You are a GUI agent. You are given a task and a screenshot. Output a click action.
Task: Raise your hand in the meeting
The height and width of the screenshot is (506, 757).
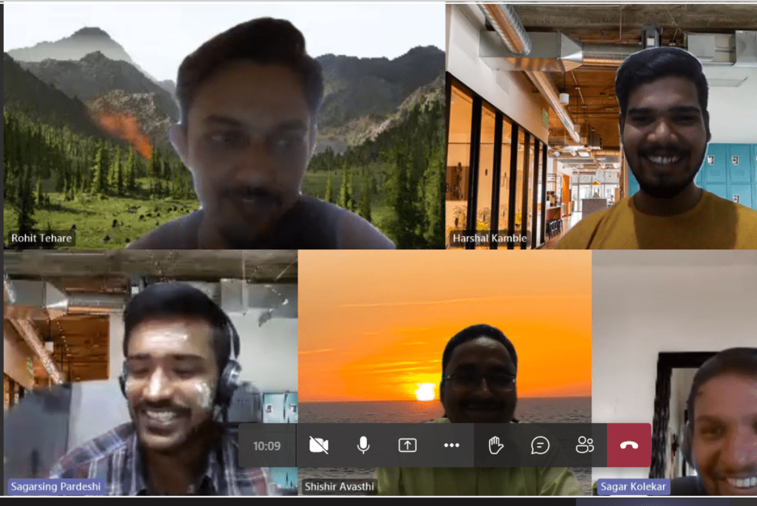496,445
